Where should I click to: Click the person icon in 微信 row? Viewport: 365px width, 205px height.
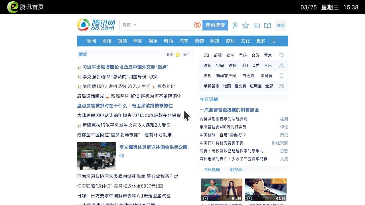point(281,65)
